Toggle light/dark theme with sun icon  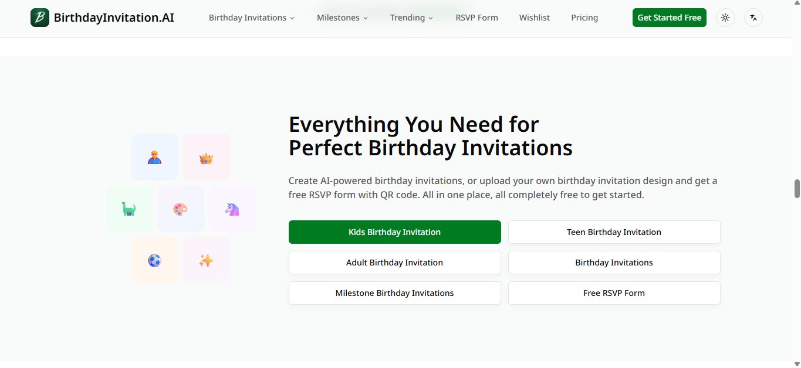[725, 18]
